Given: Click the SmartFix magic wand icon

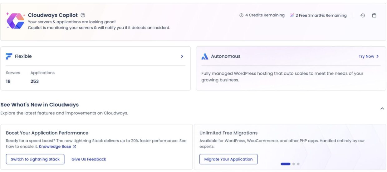Looking at the screenshot, I should [292, 15].
